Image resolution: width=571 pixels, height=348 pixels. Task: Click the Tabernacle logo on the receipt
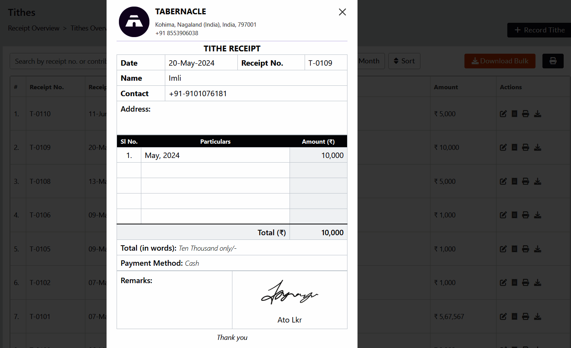tap(134, 22)
